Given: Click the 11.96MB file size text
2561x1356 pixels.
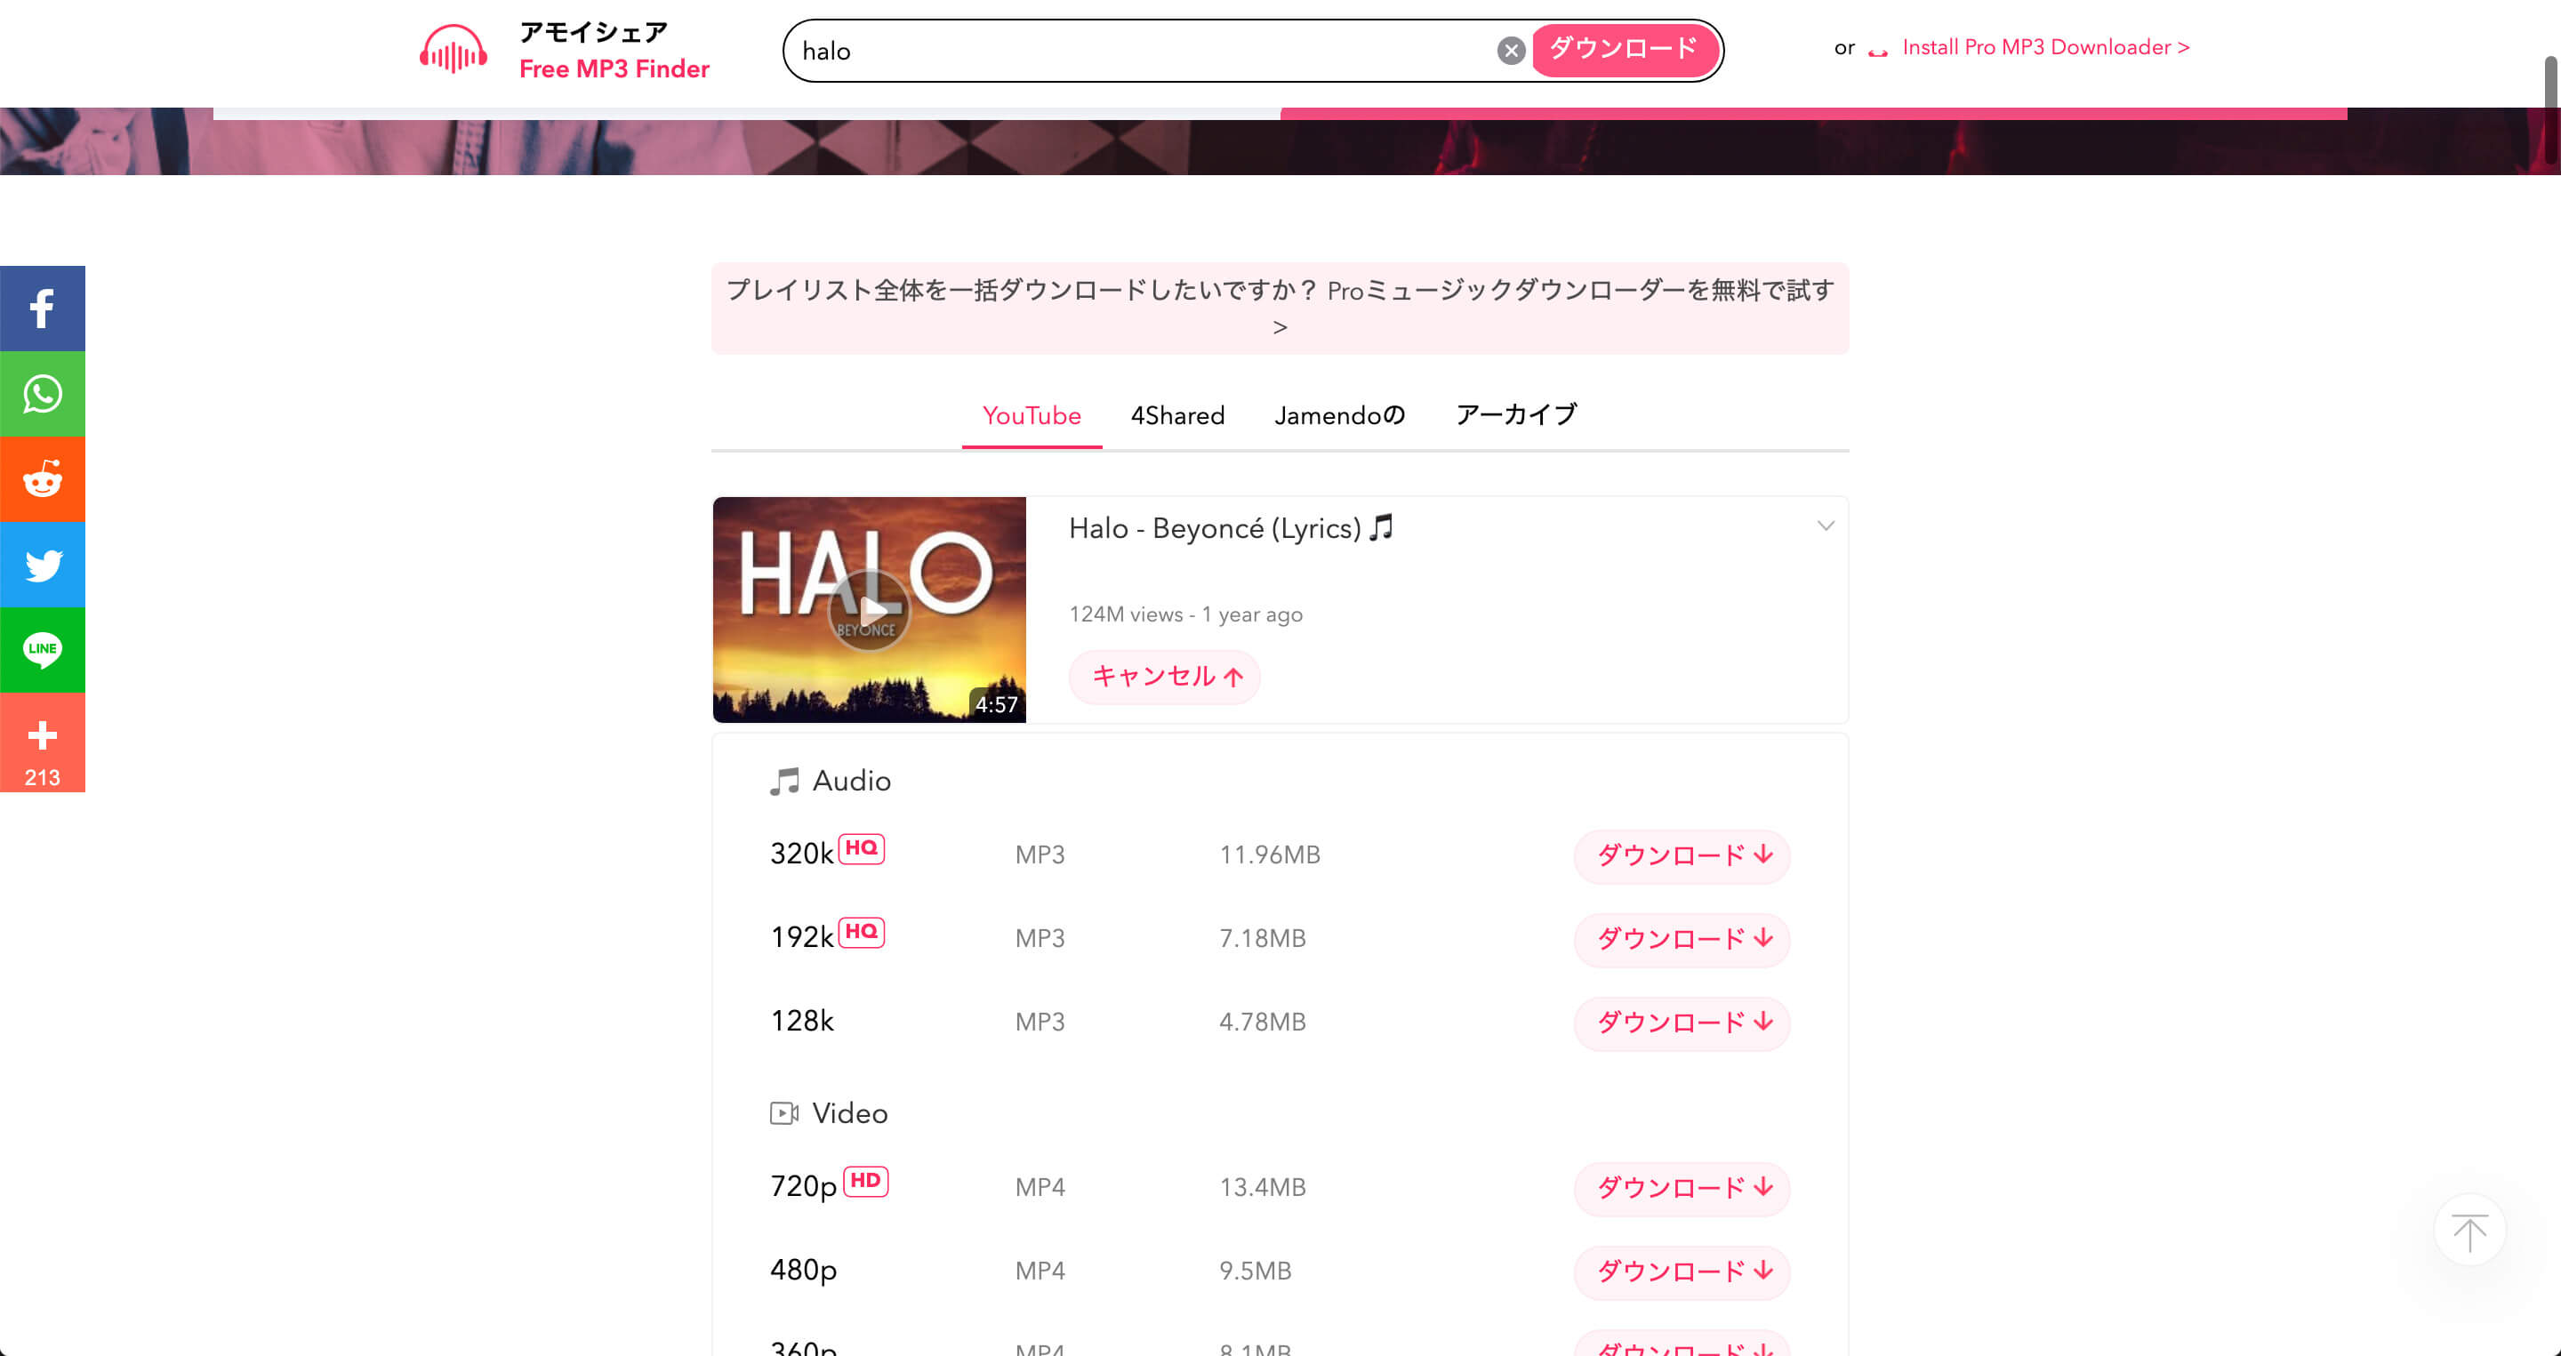Looking at the screenshot, I should [1270, 855].
